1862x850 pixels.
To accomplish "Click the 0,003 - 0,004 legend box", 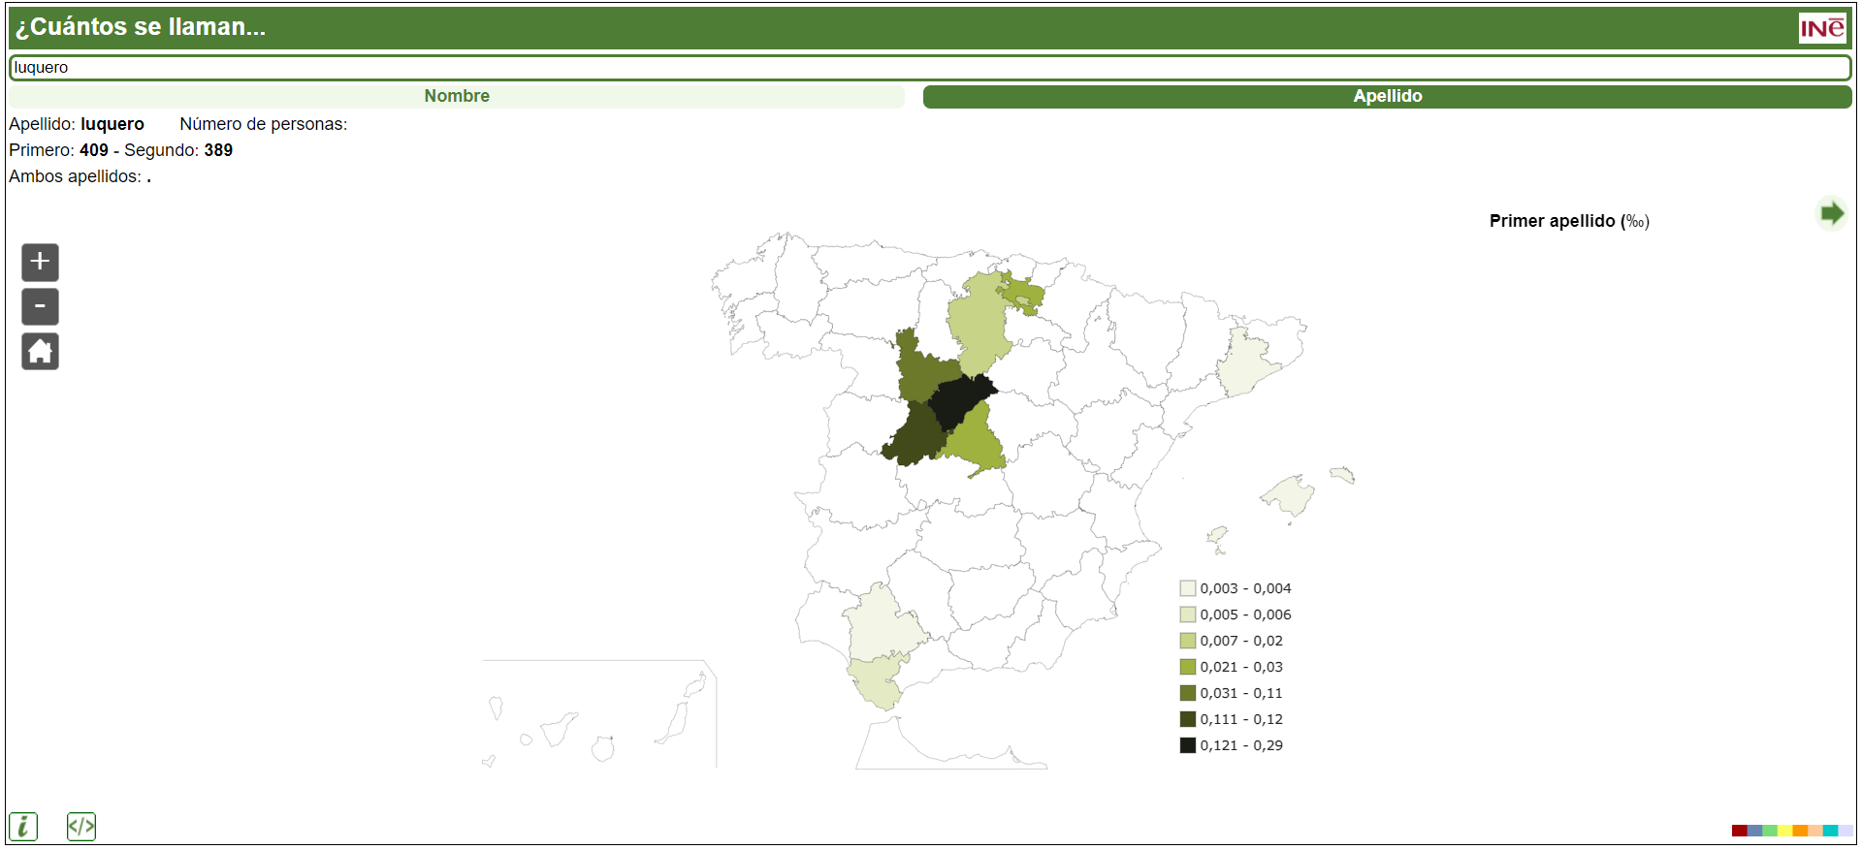I will (x=1187, y=588).
